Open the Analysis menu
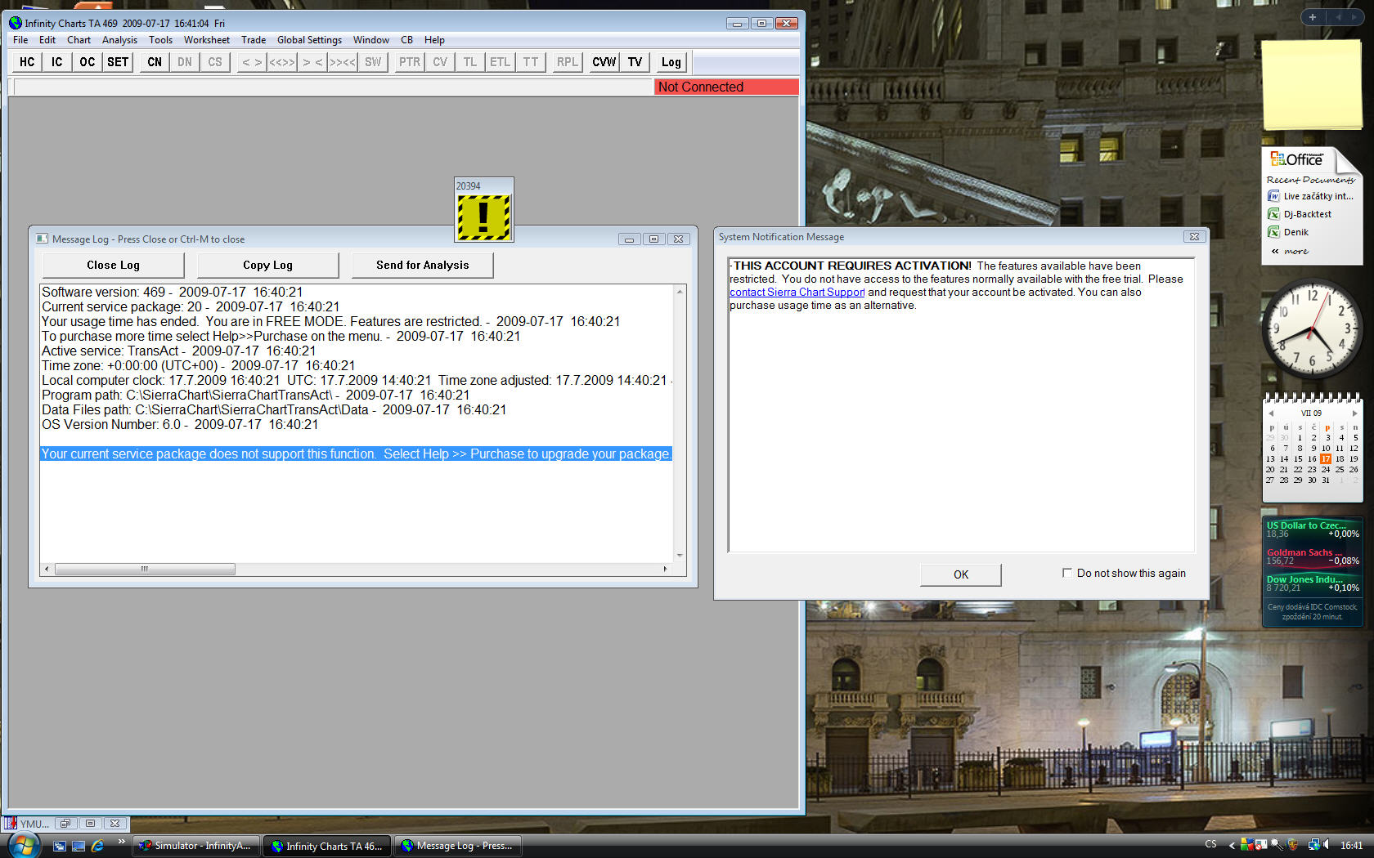Image resolution: width=1374 pixels, height=858 pixels. 119,40
